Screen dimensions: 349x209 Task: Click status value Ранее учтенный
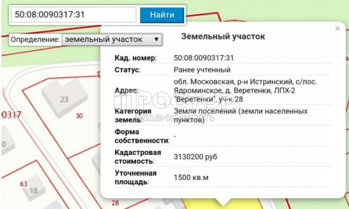(202, 70)
